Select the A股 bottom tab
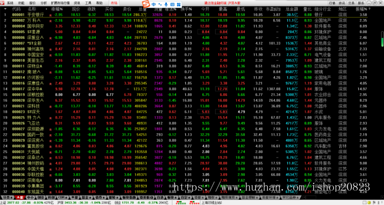The width and height of the screenshot is (384, 205). tap(20, 197)
